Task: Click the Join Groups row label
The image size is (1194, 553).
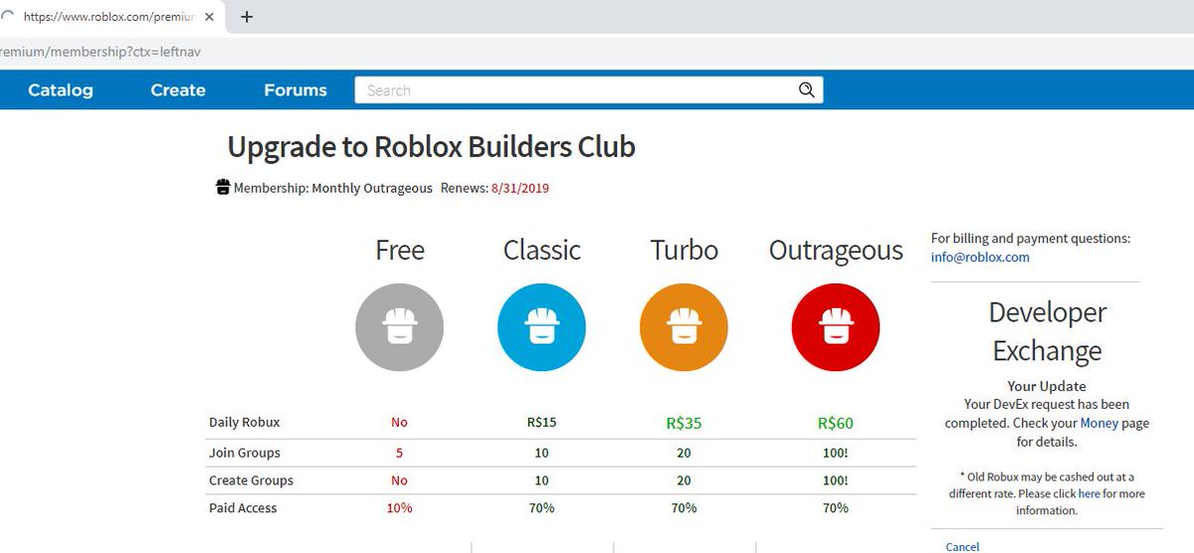Action: [x=245, y=453]
